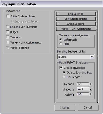
Task: Tick the Tendons checkbox
Action: [7, 37]
